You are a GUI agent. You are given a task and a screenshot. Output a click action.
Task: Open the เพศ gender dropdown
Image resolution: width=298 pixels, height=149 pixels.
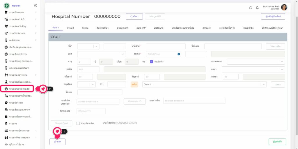pyautogui.click(x=102, y=54)
